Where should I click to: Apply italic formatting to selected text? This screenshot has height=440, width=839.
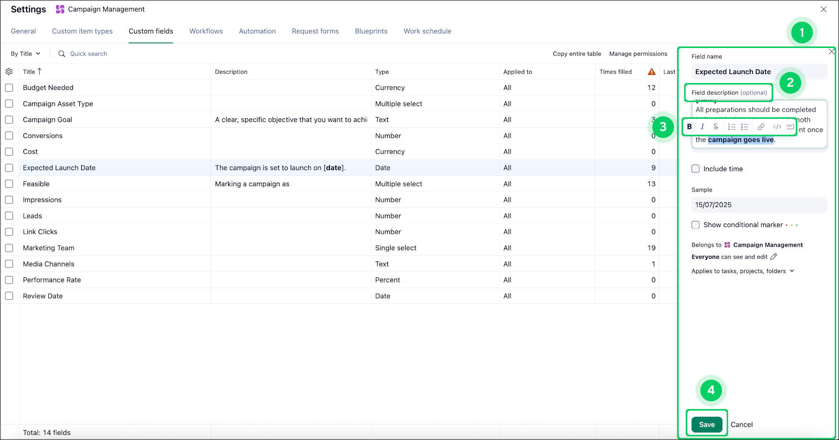[x=702, y=126]
